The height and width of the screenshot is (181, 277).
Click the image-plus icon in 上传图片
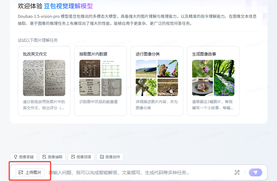point(21,172)
